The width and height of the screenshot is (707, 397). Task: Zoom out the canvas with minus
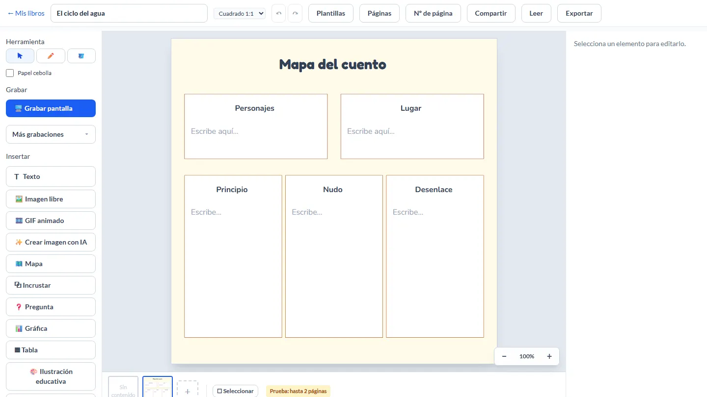tap(504, 356)
